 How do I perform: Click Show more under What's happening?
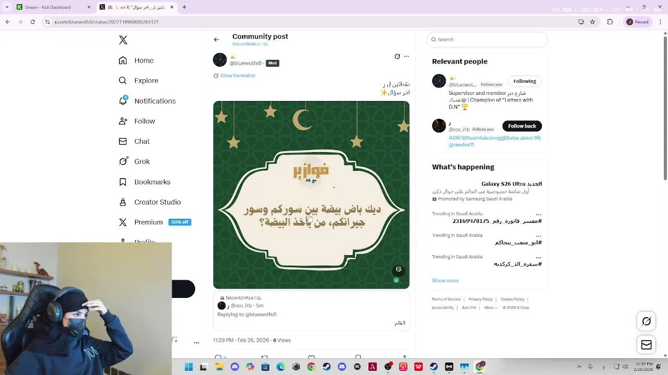445,280
